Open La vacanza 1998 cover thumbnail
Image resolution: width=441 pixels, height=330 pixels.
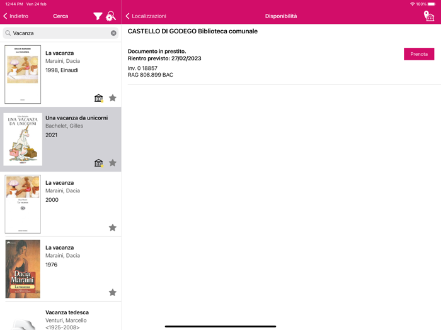tap(23, 74)
